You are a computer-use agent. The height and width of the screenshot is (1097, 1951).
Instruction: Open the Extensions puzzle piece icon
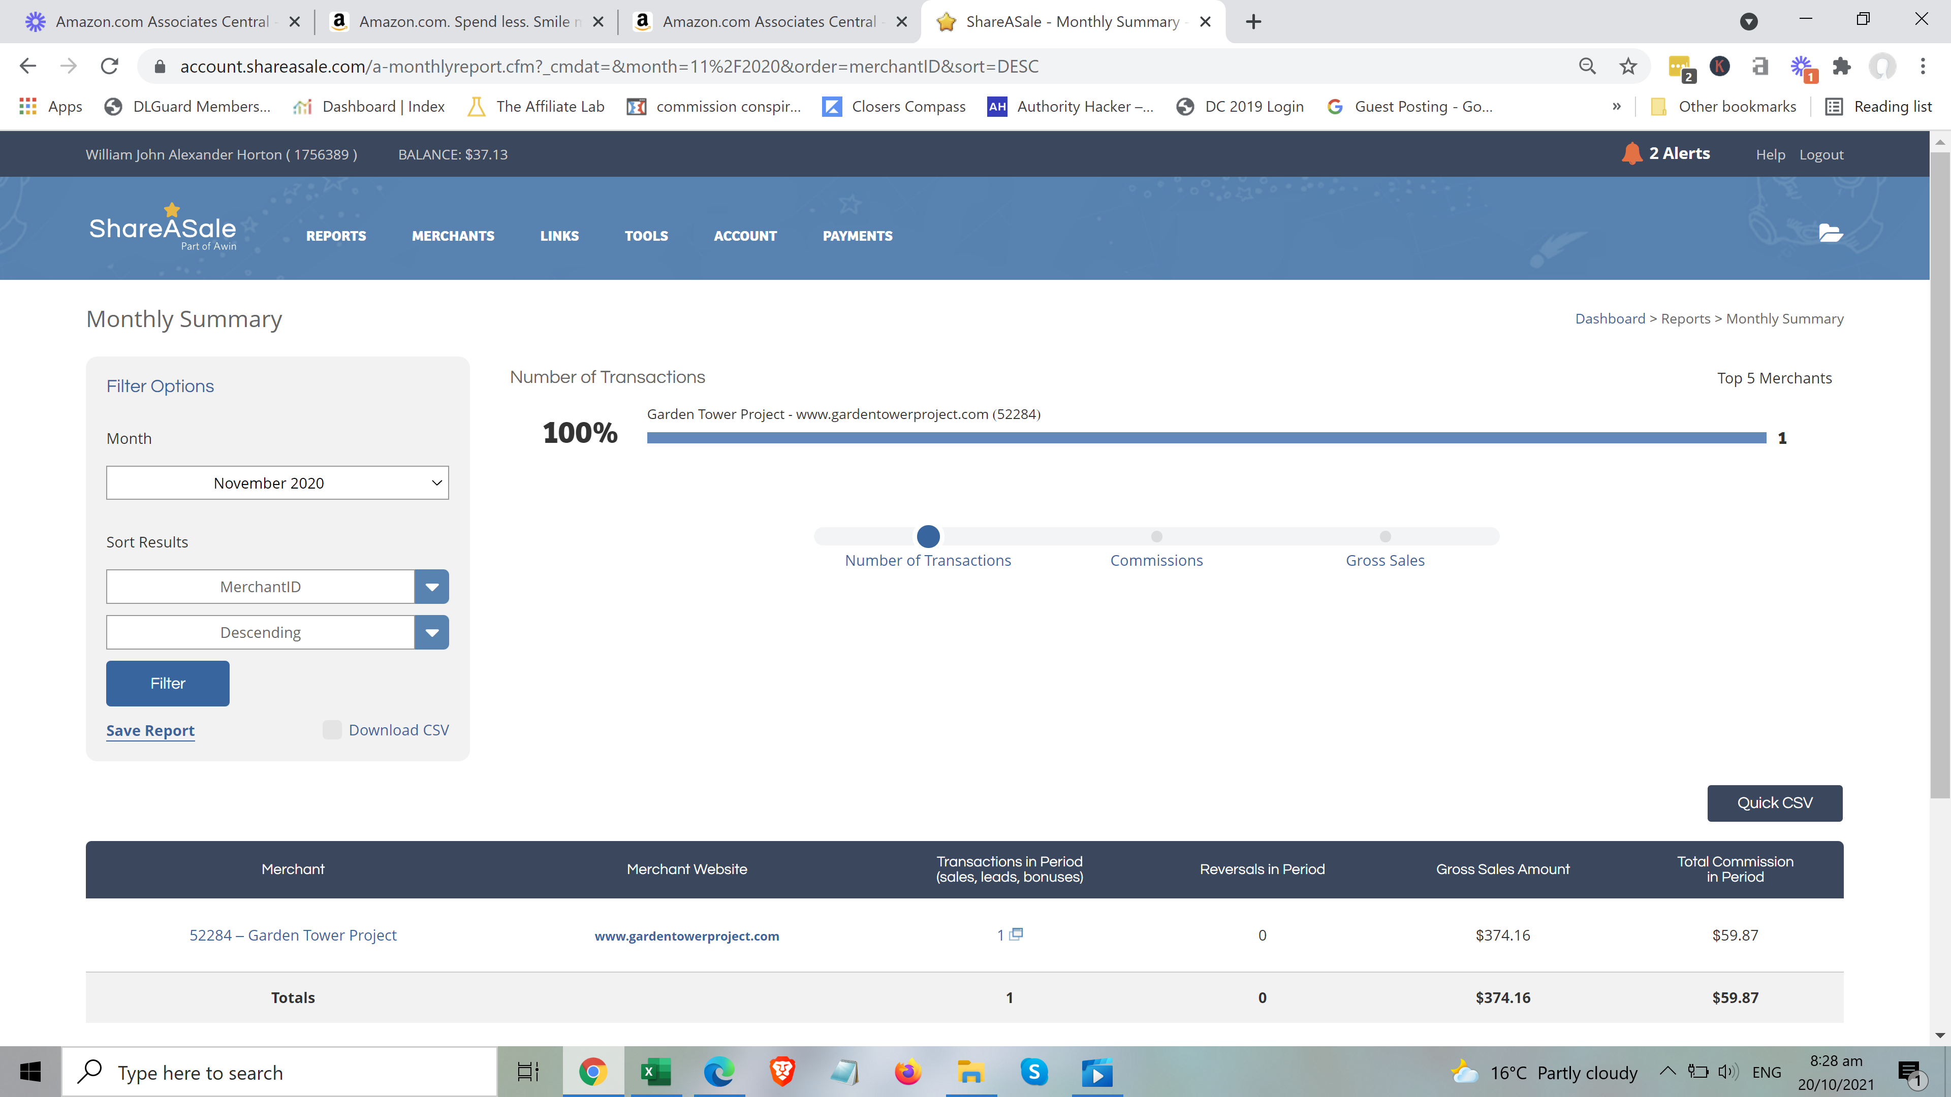(1842, 66)
